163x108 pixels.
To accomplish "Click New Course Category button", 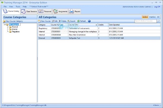I will coord(13,21).
